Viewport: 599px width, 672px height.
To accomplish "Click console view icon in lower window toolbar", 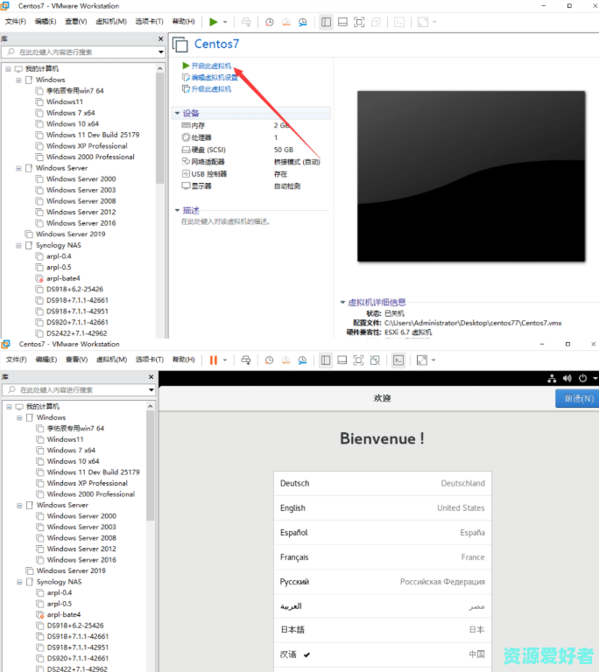I will pos(398,360).
